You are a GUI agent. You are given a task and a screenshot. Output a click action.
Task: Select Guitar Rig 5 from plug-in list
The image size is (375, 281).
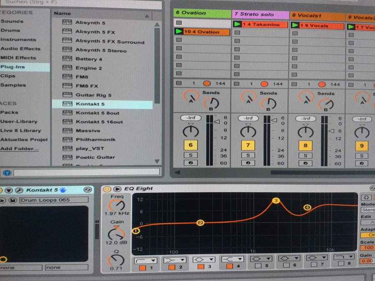click(x=93, y=95)
